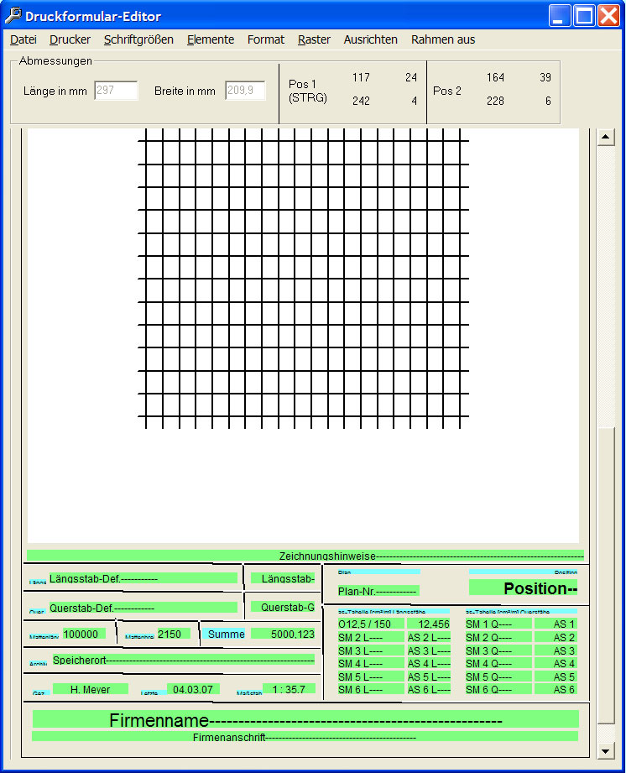The width and height of the screenshot is (626, 773).
Task: Open the Elemente menu
Action: (x=211, y=39)
